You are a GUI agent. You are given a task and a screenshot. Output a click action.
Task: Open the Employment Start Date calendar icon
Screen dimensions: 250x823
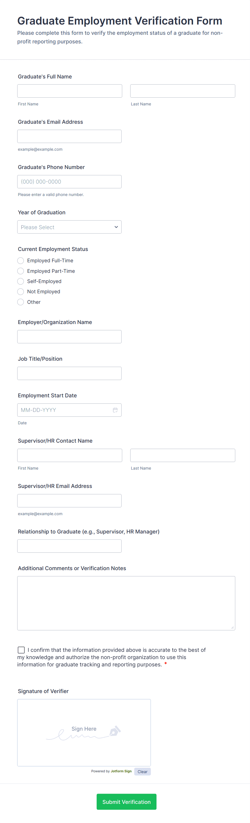115,410
